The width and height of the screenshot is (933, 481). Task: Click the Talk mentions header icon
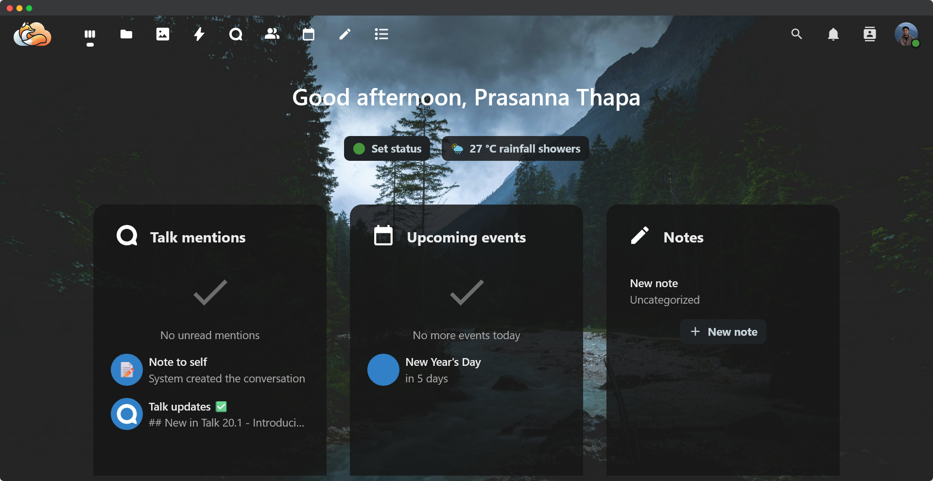(x=127, y=236)
